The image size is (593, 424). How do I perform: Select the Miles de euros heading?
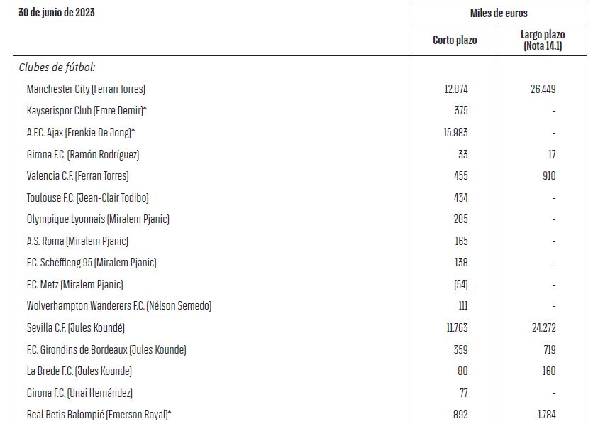point(499,13)
